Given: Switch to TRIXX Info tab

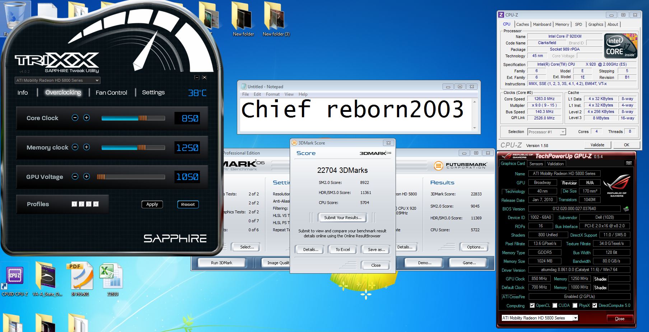Looking at the screenshot, I should [23, 93].
